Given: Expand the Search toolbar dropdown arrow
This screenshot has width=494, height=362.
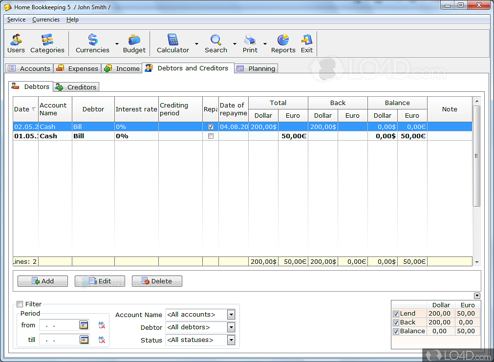Looking at the screenshot, I should click(x=235, y=44).
